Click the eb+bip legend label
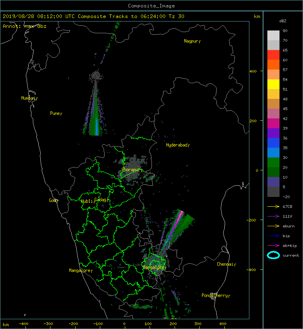 click(x=290, y=246)
